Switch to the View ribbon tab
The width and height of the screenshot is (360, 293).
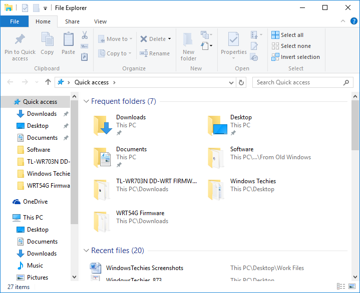[100, 21]
